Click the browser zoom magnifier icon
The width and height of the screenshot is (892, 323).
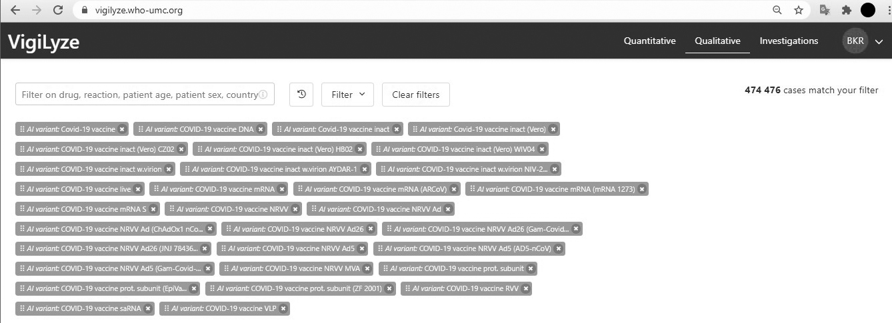[777, 10]
